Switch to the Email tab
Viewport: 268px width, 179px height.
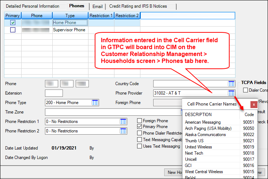pos(98,7)
